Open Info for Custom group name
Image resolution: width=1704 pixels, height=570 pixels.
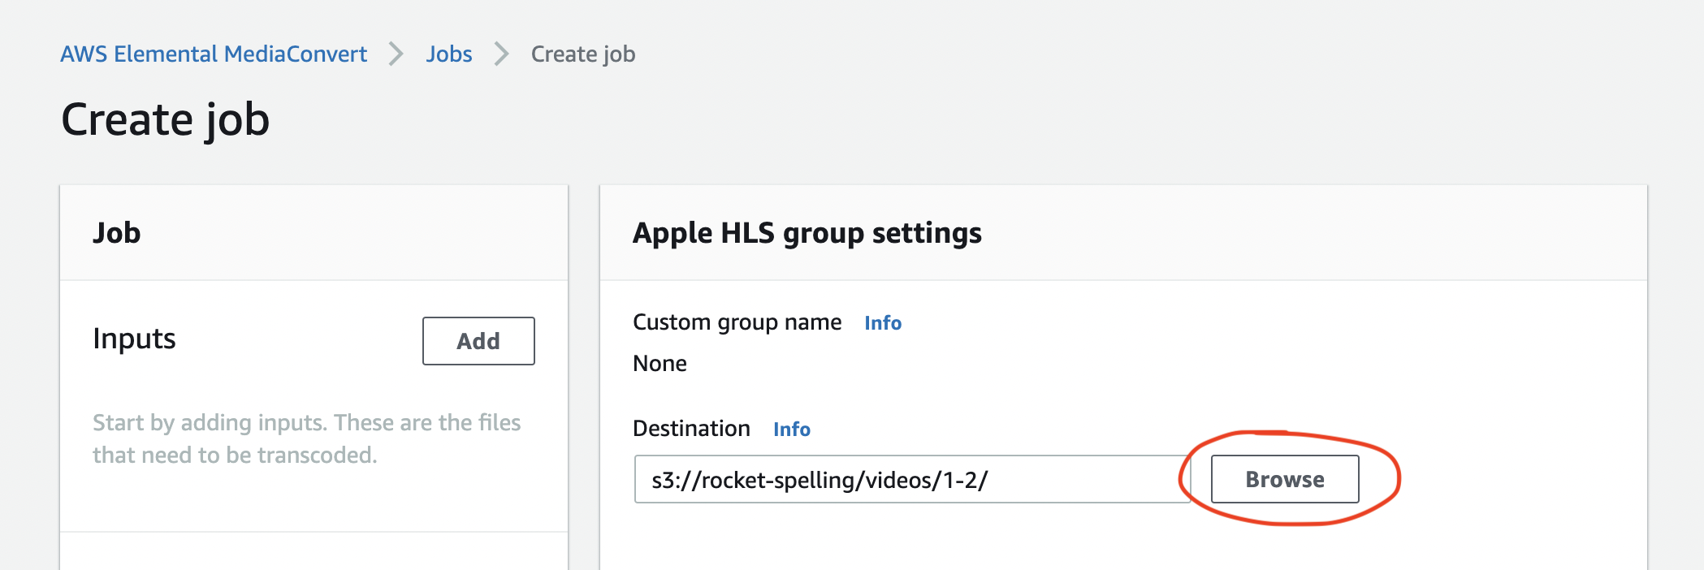[882, 323]
